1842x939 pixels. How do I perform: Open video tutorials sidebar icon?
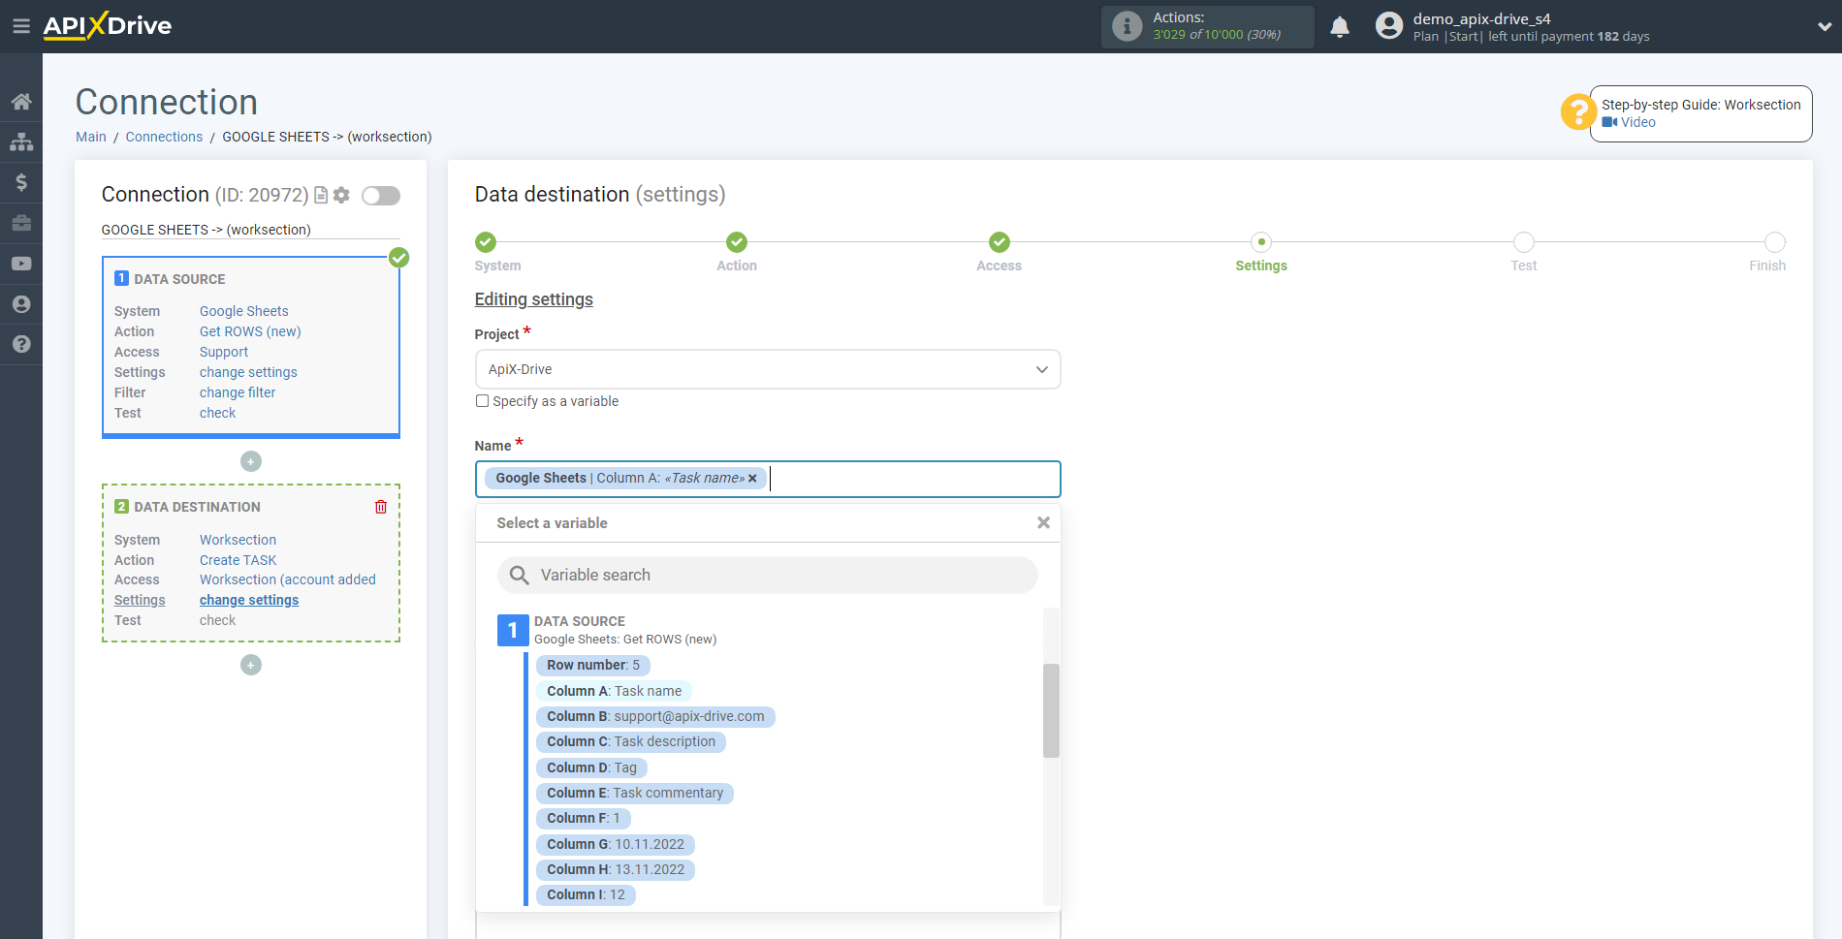21,264
